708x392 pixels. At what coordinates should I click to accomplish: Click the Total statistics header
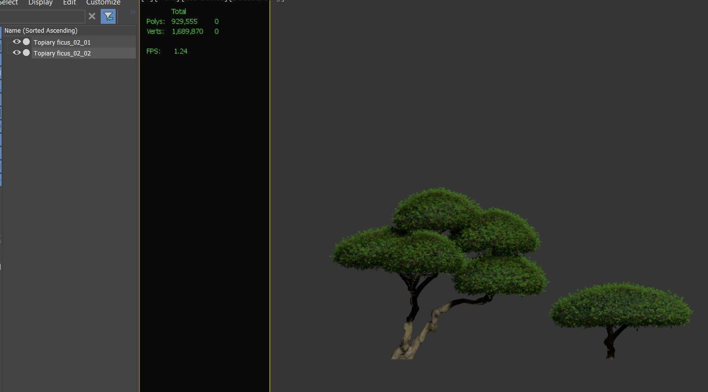point(179,11)
